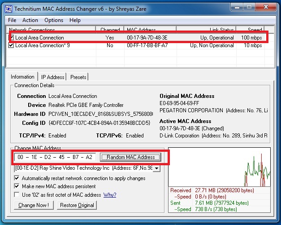Viewport: 281px width, 225px height.
Task: Toggle Make new MAC address persistent
Action: [x=17, y=186]
